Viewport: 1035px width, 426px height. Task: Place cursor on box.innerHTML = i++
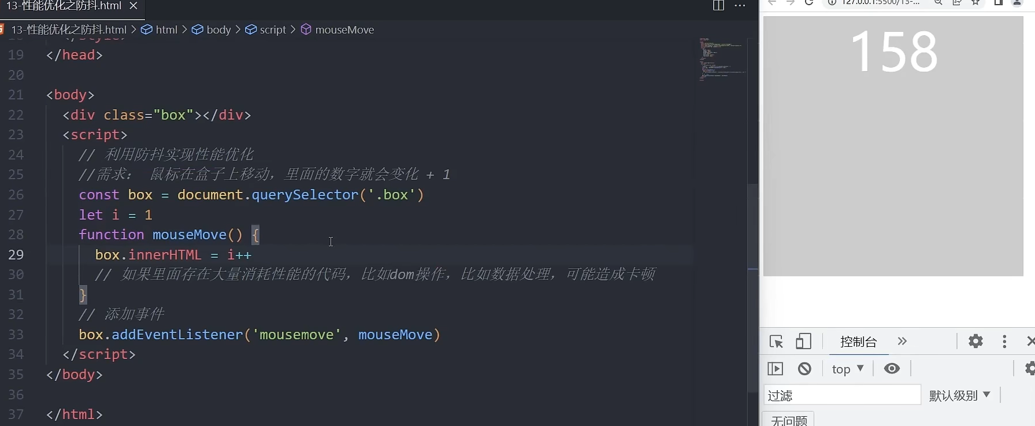pyautogui.click(x=173, y=255)
